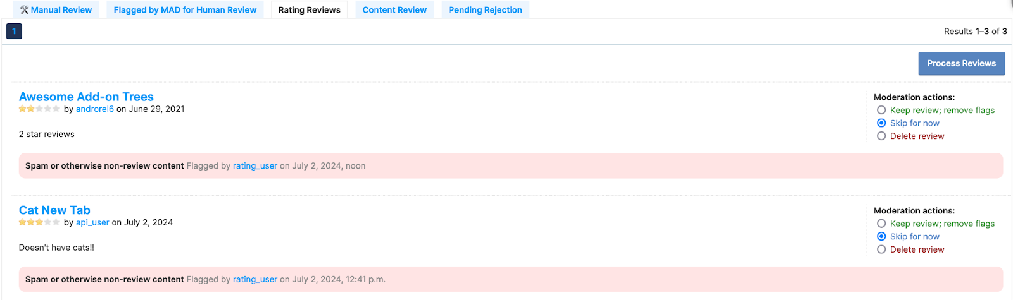Open the Cat New Tab add-on link
Image resolution: width=1013 pixels, height=300 pixels.
(x=54, y=210)
